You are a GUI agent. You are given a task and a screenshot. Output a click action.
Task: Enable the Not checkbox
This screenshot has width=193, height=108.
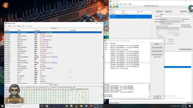pos(181,21)
